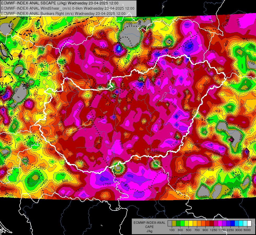Viewport: 256px width, 235px height.
Task: Select the olive legend swatch after 100
Action: pyautogui.click(x=174, y=223)
